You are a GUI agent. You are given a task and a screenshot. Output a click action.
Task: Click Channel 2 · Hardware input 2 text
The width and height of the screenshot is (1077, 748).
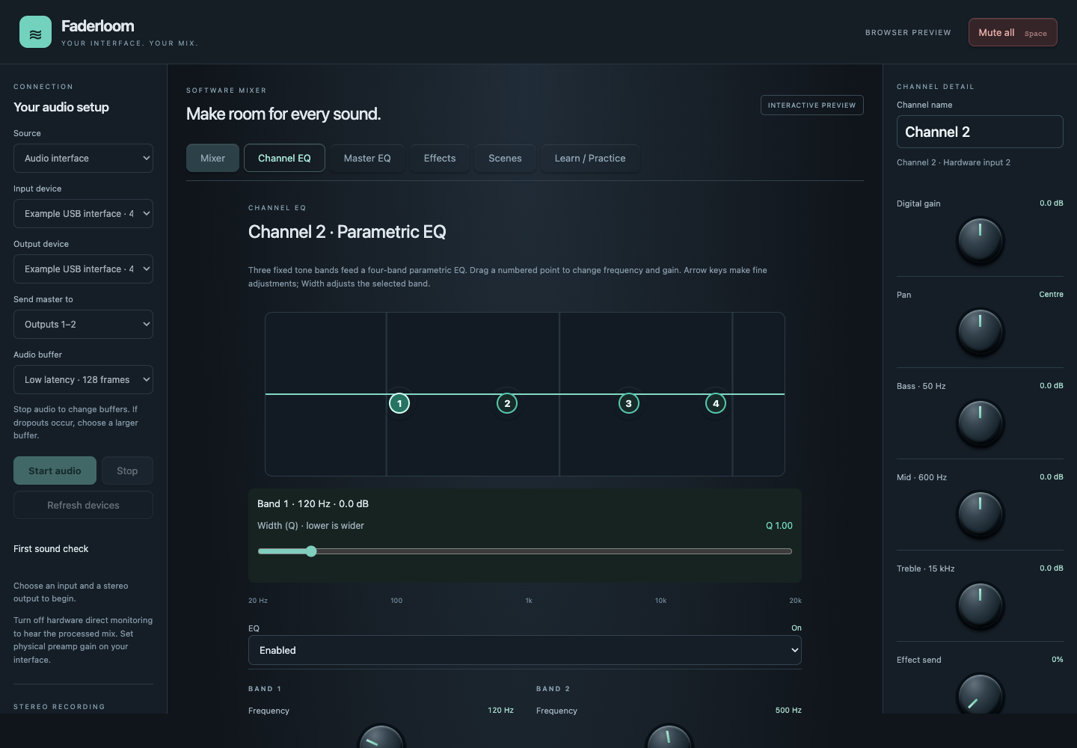point(954,162)
